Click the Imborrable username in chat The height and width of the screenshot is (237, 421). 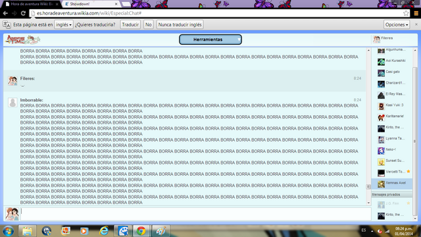tap(32, 100)
